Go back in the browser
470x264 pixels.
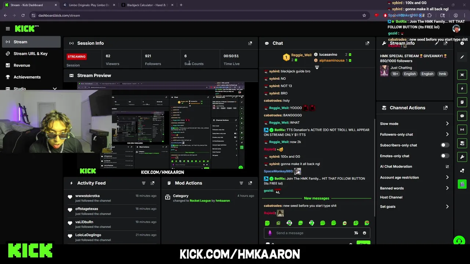point(5,15)
